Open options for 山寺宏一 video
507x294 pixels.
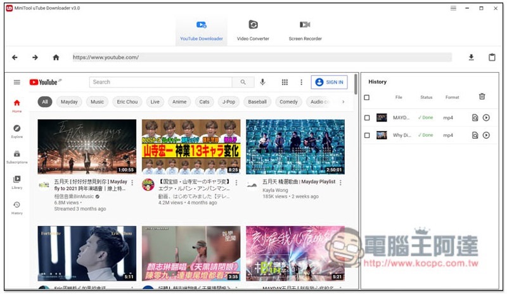236,182
